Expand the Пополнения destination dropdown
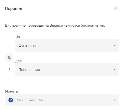Image resolution: width=123 pixels, height=110 pixels. click(67, 70)
